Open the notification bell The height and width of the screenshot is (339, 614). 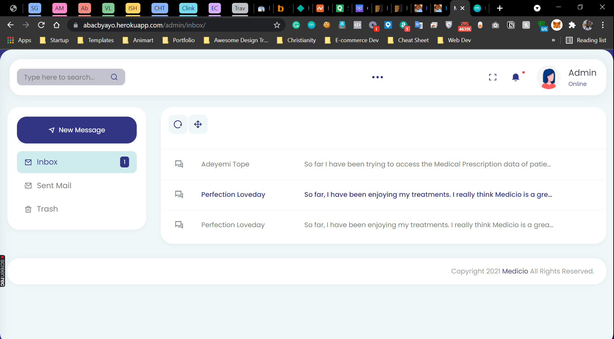tap(516, 77)
